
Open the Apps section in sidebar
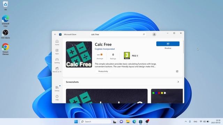click(x=57, y=52)
